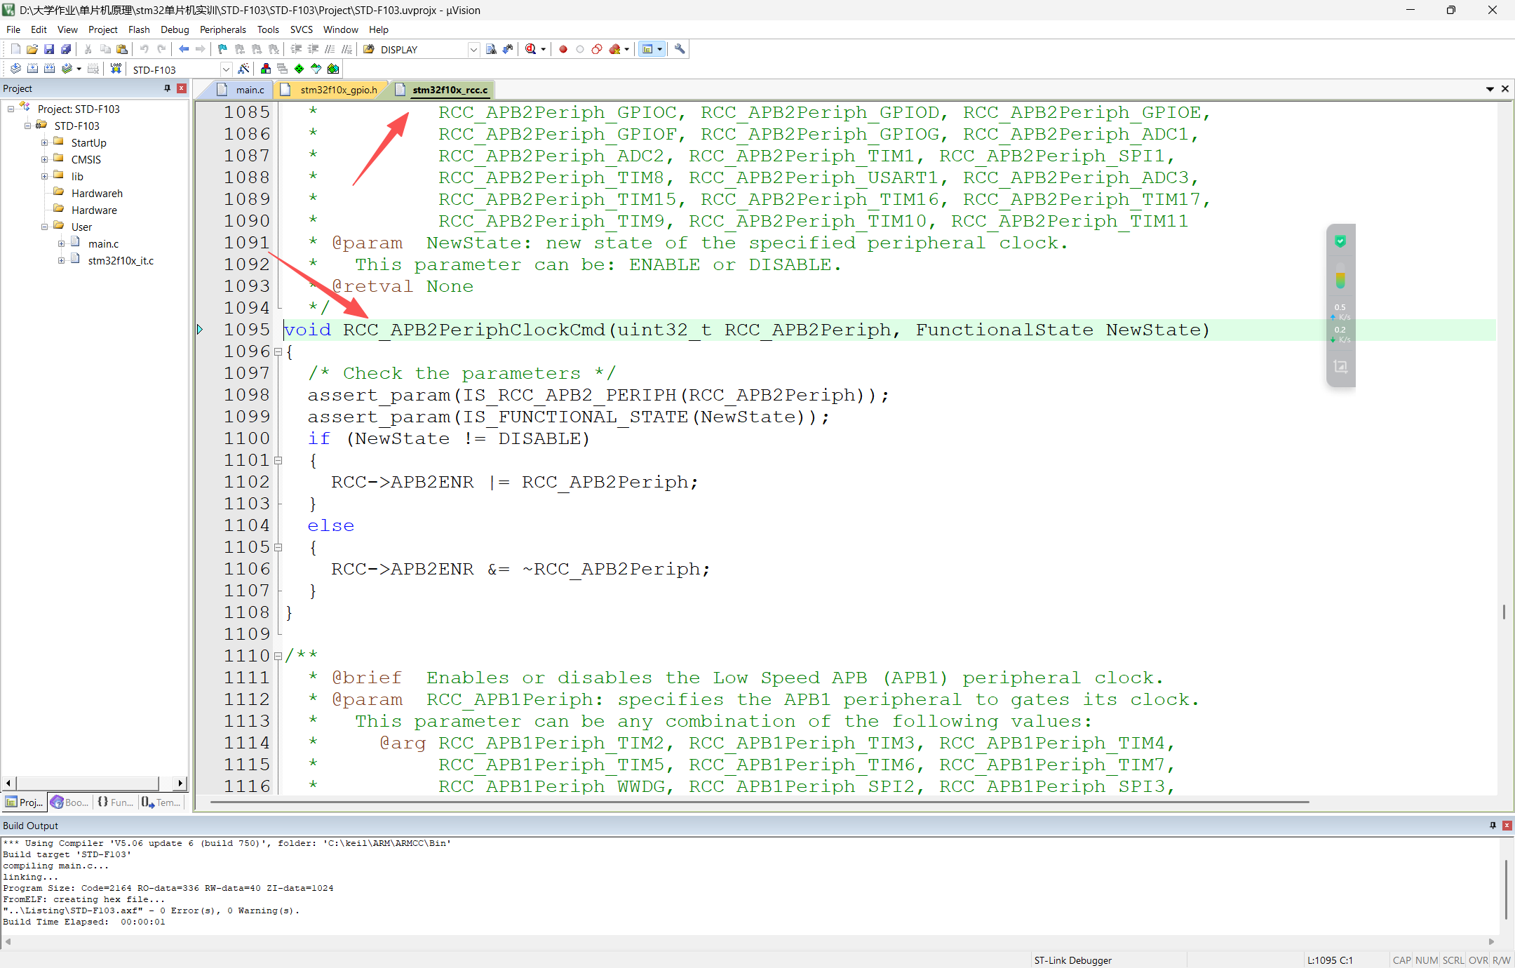1515x968 pixels.
Task: Close the Build Output panel
Action: click(1507, 826)
